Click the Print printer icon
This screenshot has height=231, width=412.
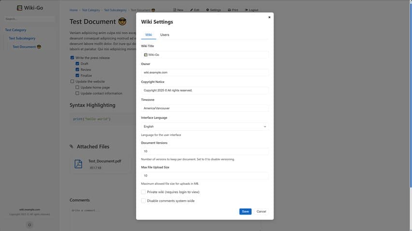[x=229, y=10]
